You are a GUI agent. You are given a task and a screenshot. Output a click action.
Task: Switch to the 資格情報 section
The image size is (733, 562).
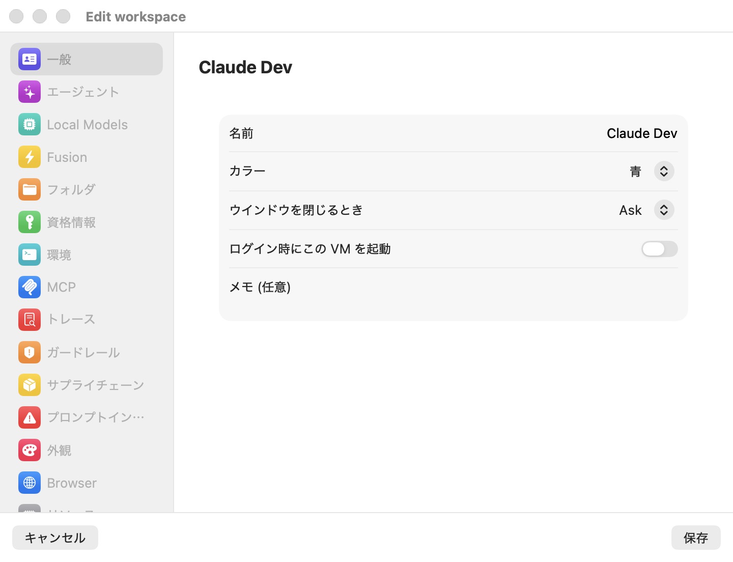(x=87, y=222)
